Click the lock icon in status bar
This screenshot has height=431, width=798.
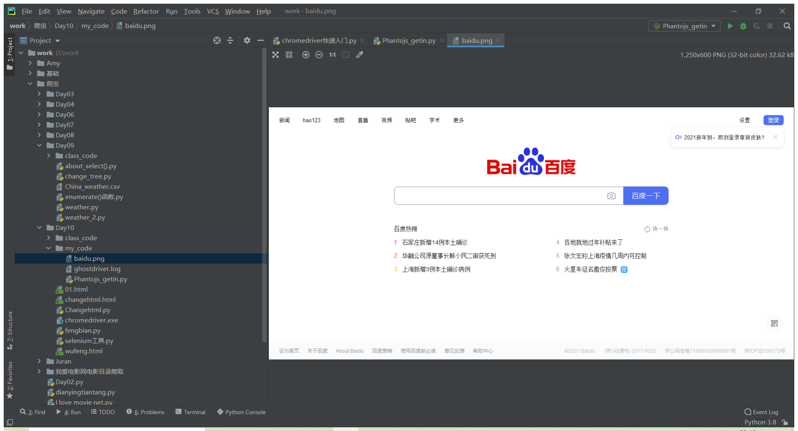pyautogui.click(x=785, y=422)
